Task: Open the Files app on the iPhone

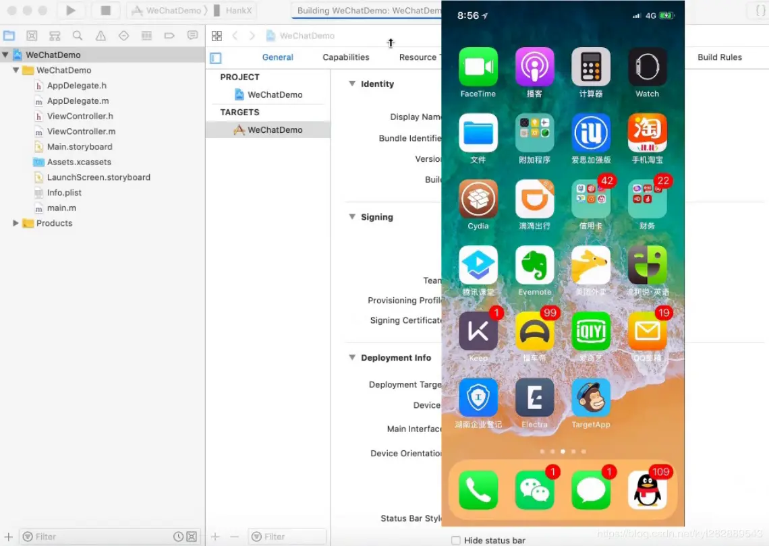Action: pyautogui.click(x=478, y=133)
